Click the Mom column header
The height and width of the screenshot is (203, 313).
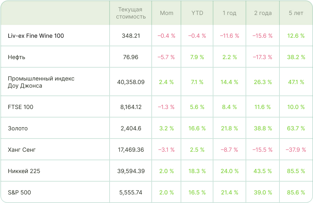(x=166, y=13)
